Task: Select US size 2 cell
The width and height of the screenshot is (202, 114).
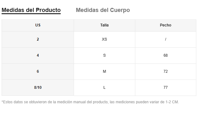Action: 38,39
